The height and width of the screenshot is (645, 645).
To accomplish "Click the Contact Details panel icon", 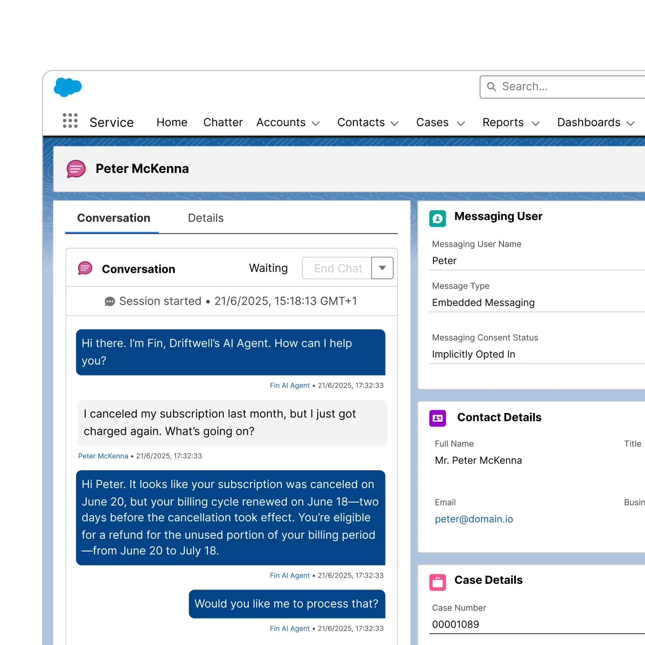I will (437, 418).
